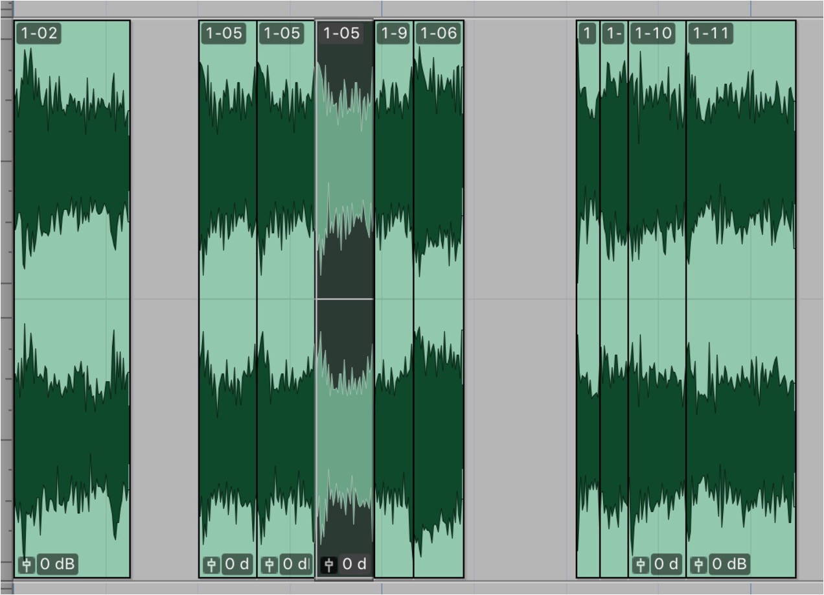Click the second 1-05 region name label
The image size is (824, 595).
click(x=282, y=33)
